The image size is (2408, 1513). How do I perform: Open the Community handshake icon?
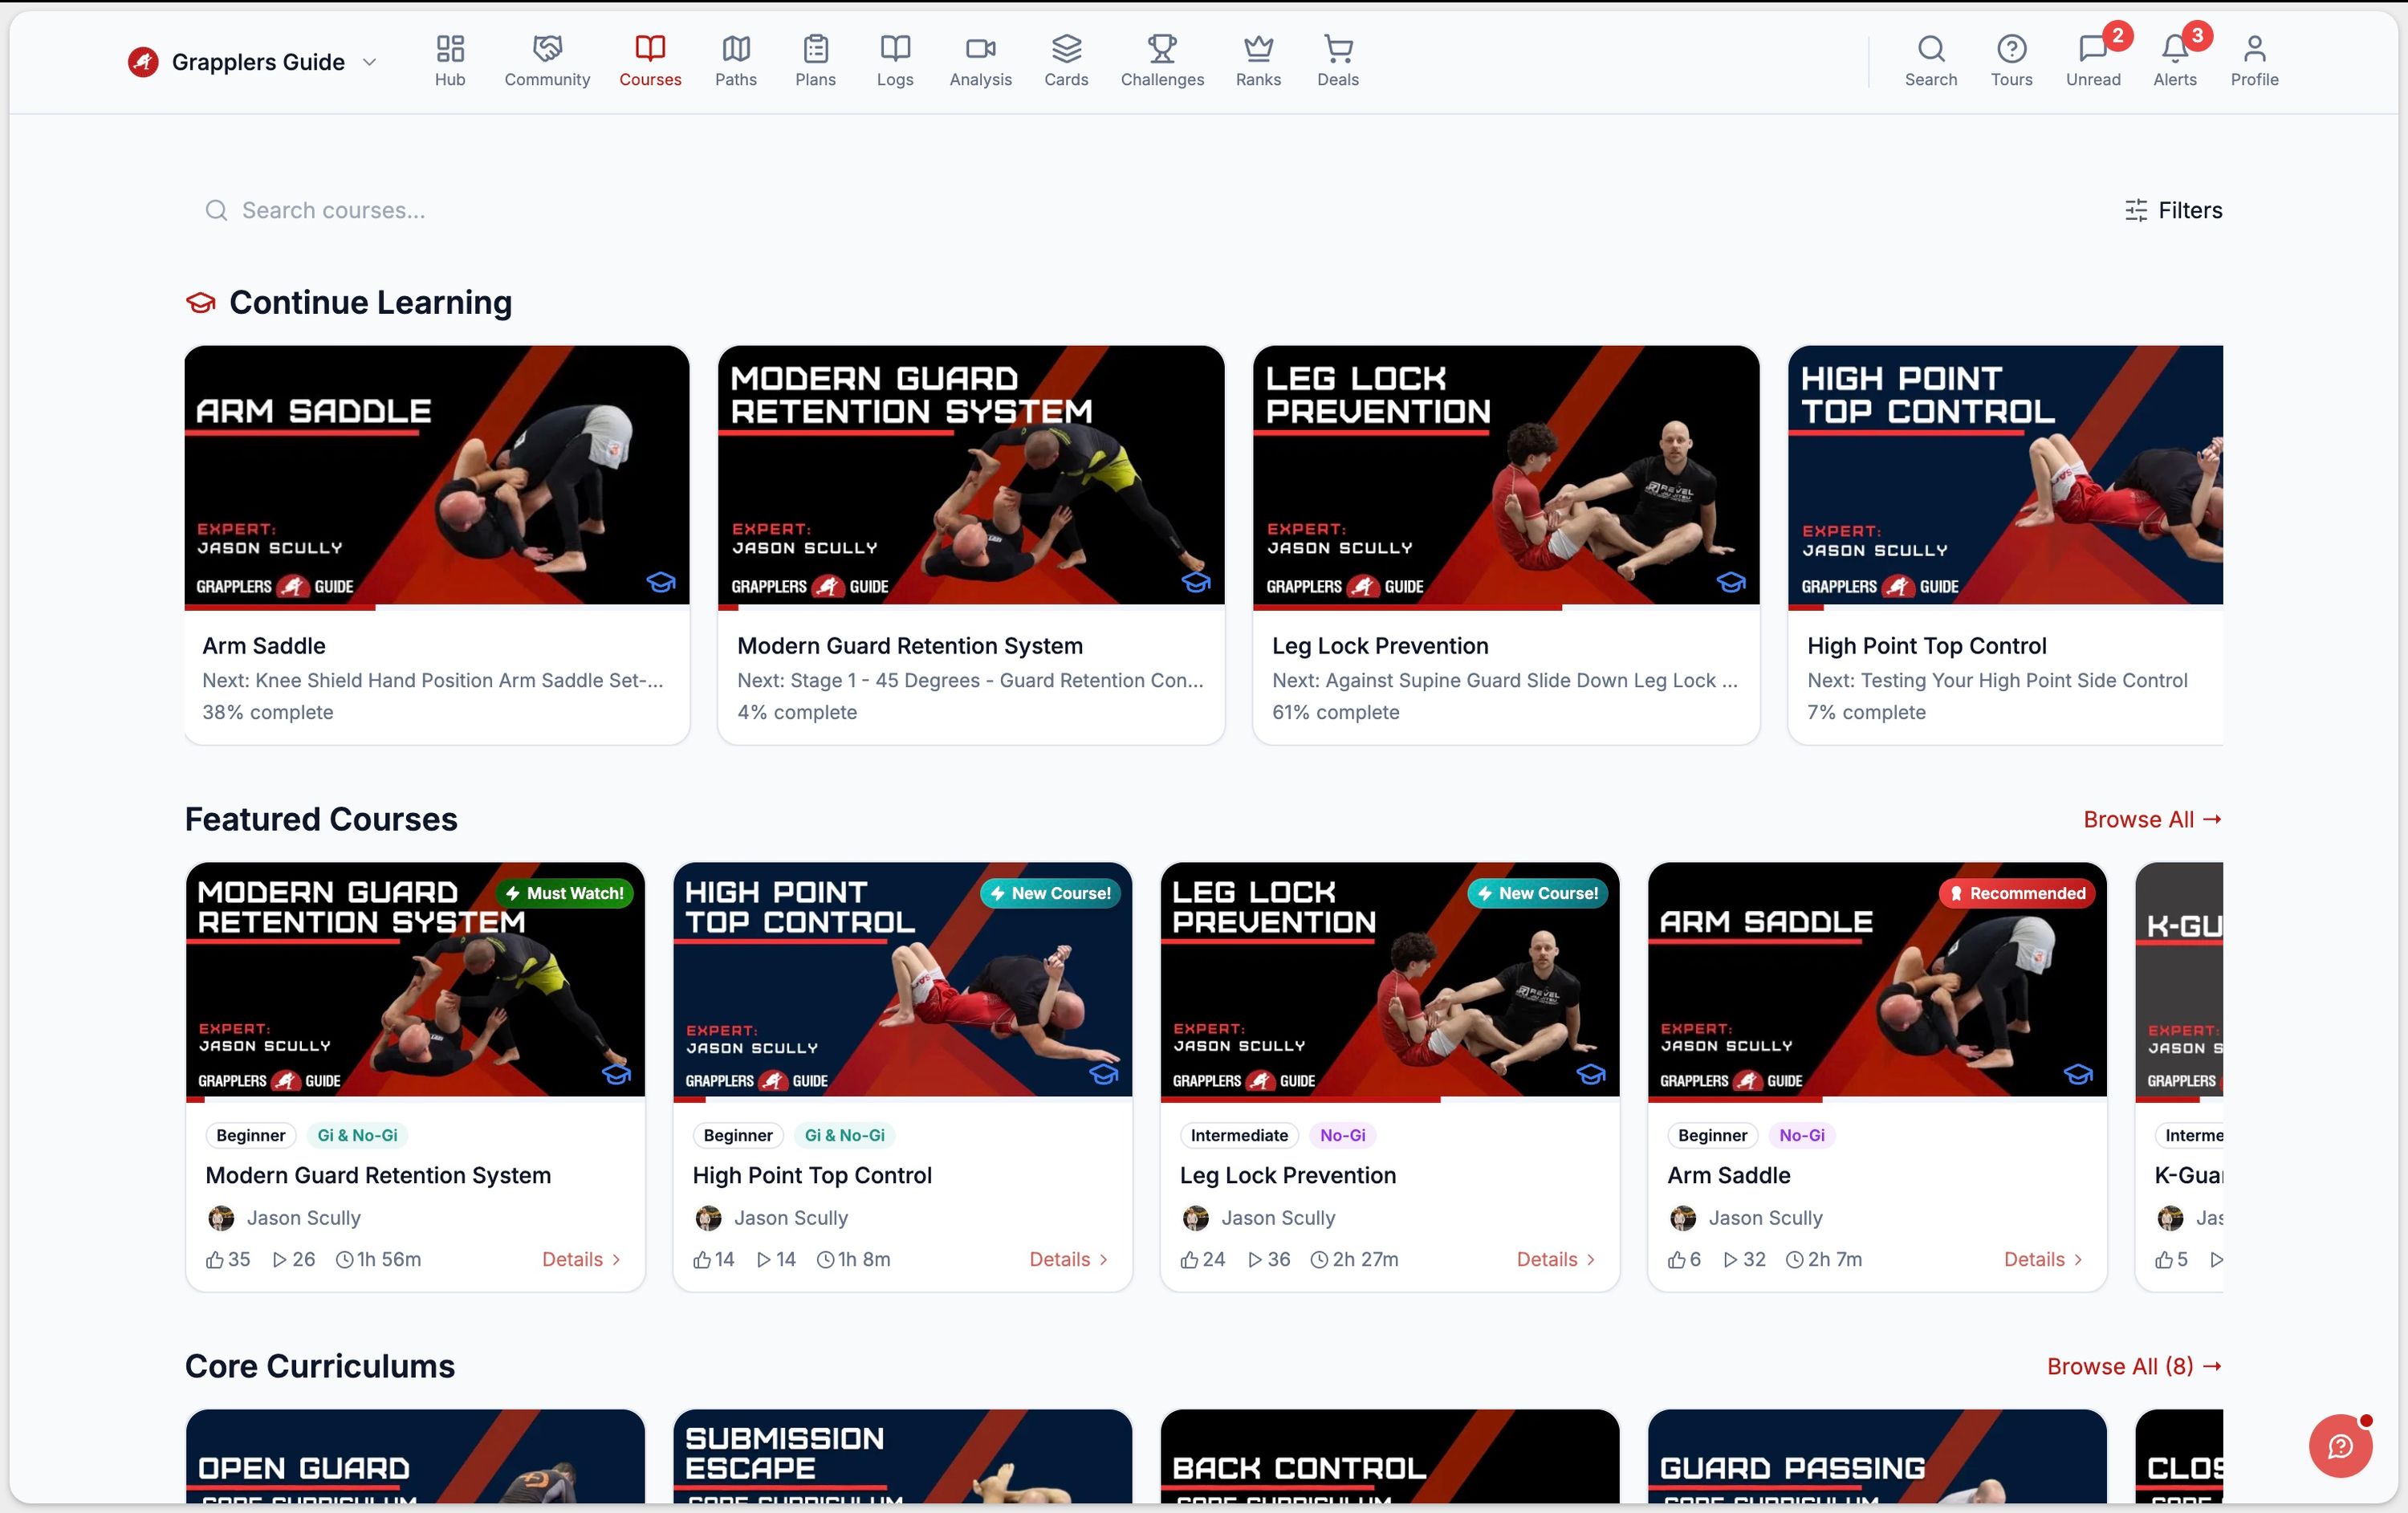(x=547, y=48)
